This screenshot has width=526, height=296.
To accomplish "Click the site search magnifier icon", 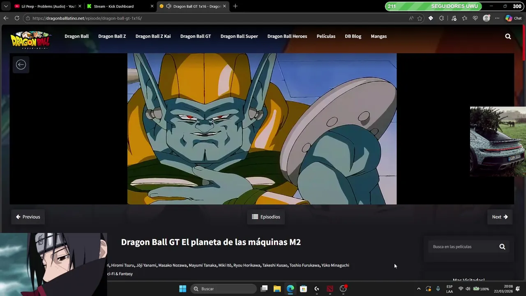I will [x=508, y=36].
